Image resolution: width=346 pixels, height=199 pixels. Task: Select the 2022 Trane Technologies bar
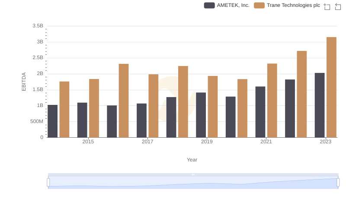click(301, 94)
